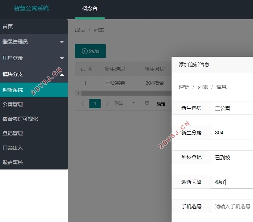253x222 pixels.
Task: Focus the 新生分房 field containing 304
Action: pyautogui.click(x=232, y=133)
